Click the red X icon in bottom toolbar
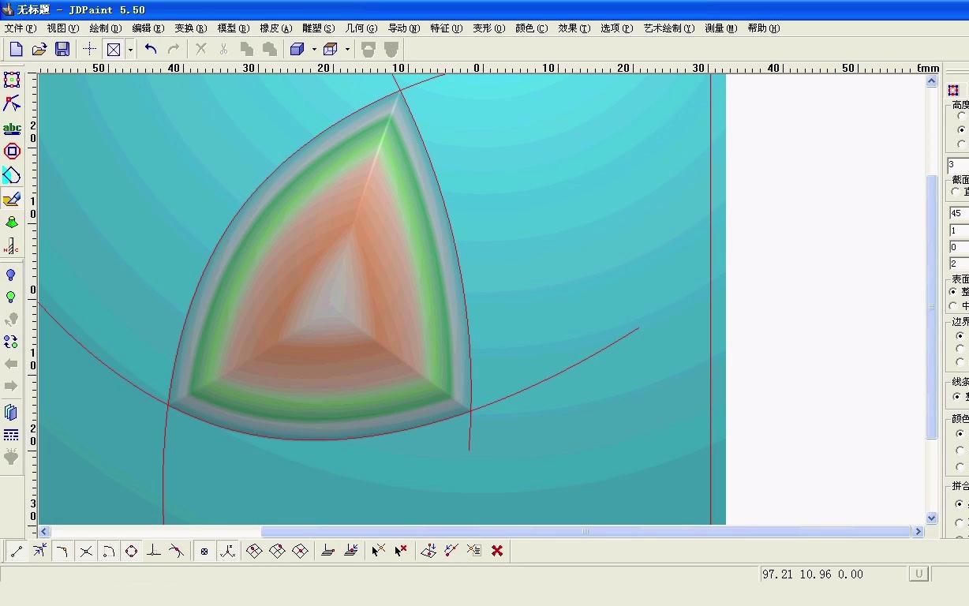 [x=497, y=551]
